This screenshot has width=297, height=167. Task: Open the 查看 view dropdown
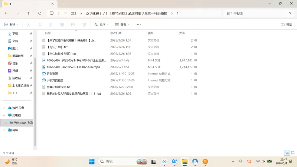click(122, 24)
